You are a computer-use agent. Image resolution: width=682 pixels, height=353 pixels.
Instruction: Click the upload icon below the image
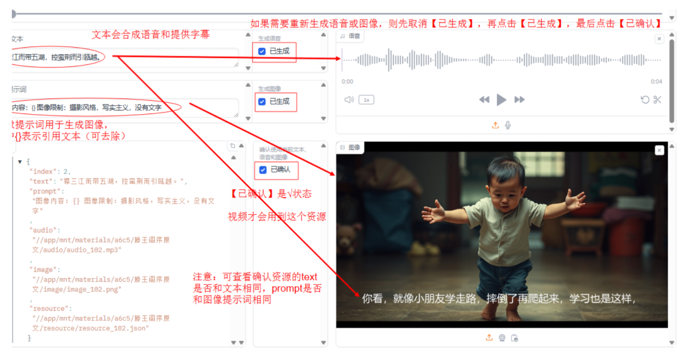click(489, 337)
